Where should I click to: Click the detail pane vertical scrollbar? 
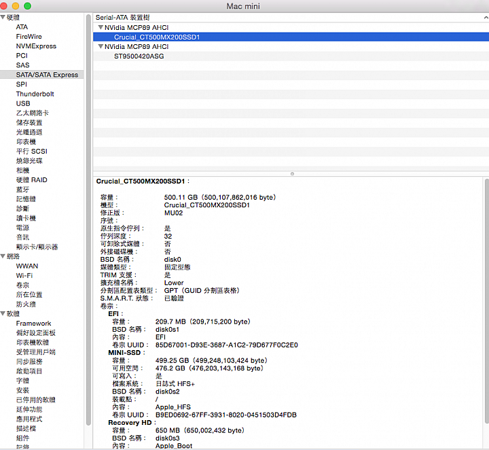click(487, 301)
